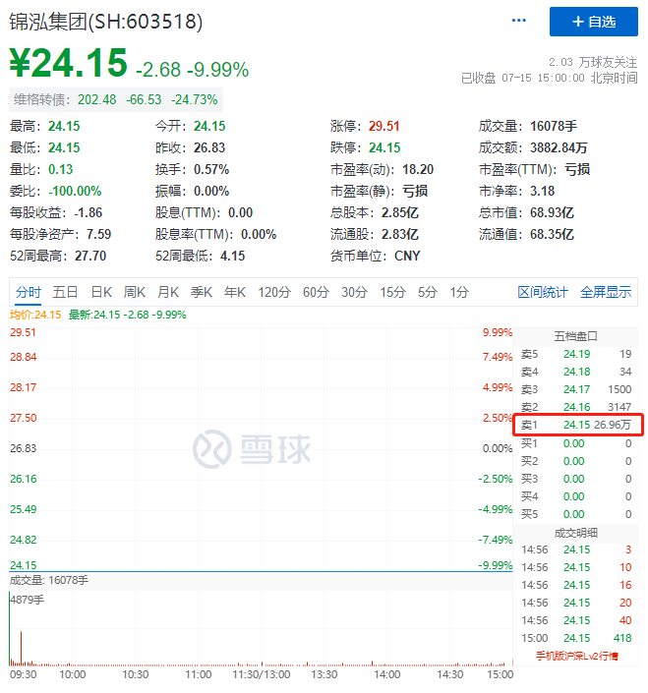Open the 区间统计 link
Viewport: 648px width, 693px height.
pyautogui.click(x=543, y=292)
